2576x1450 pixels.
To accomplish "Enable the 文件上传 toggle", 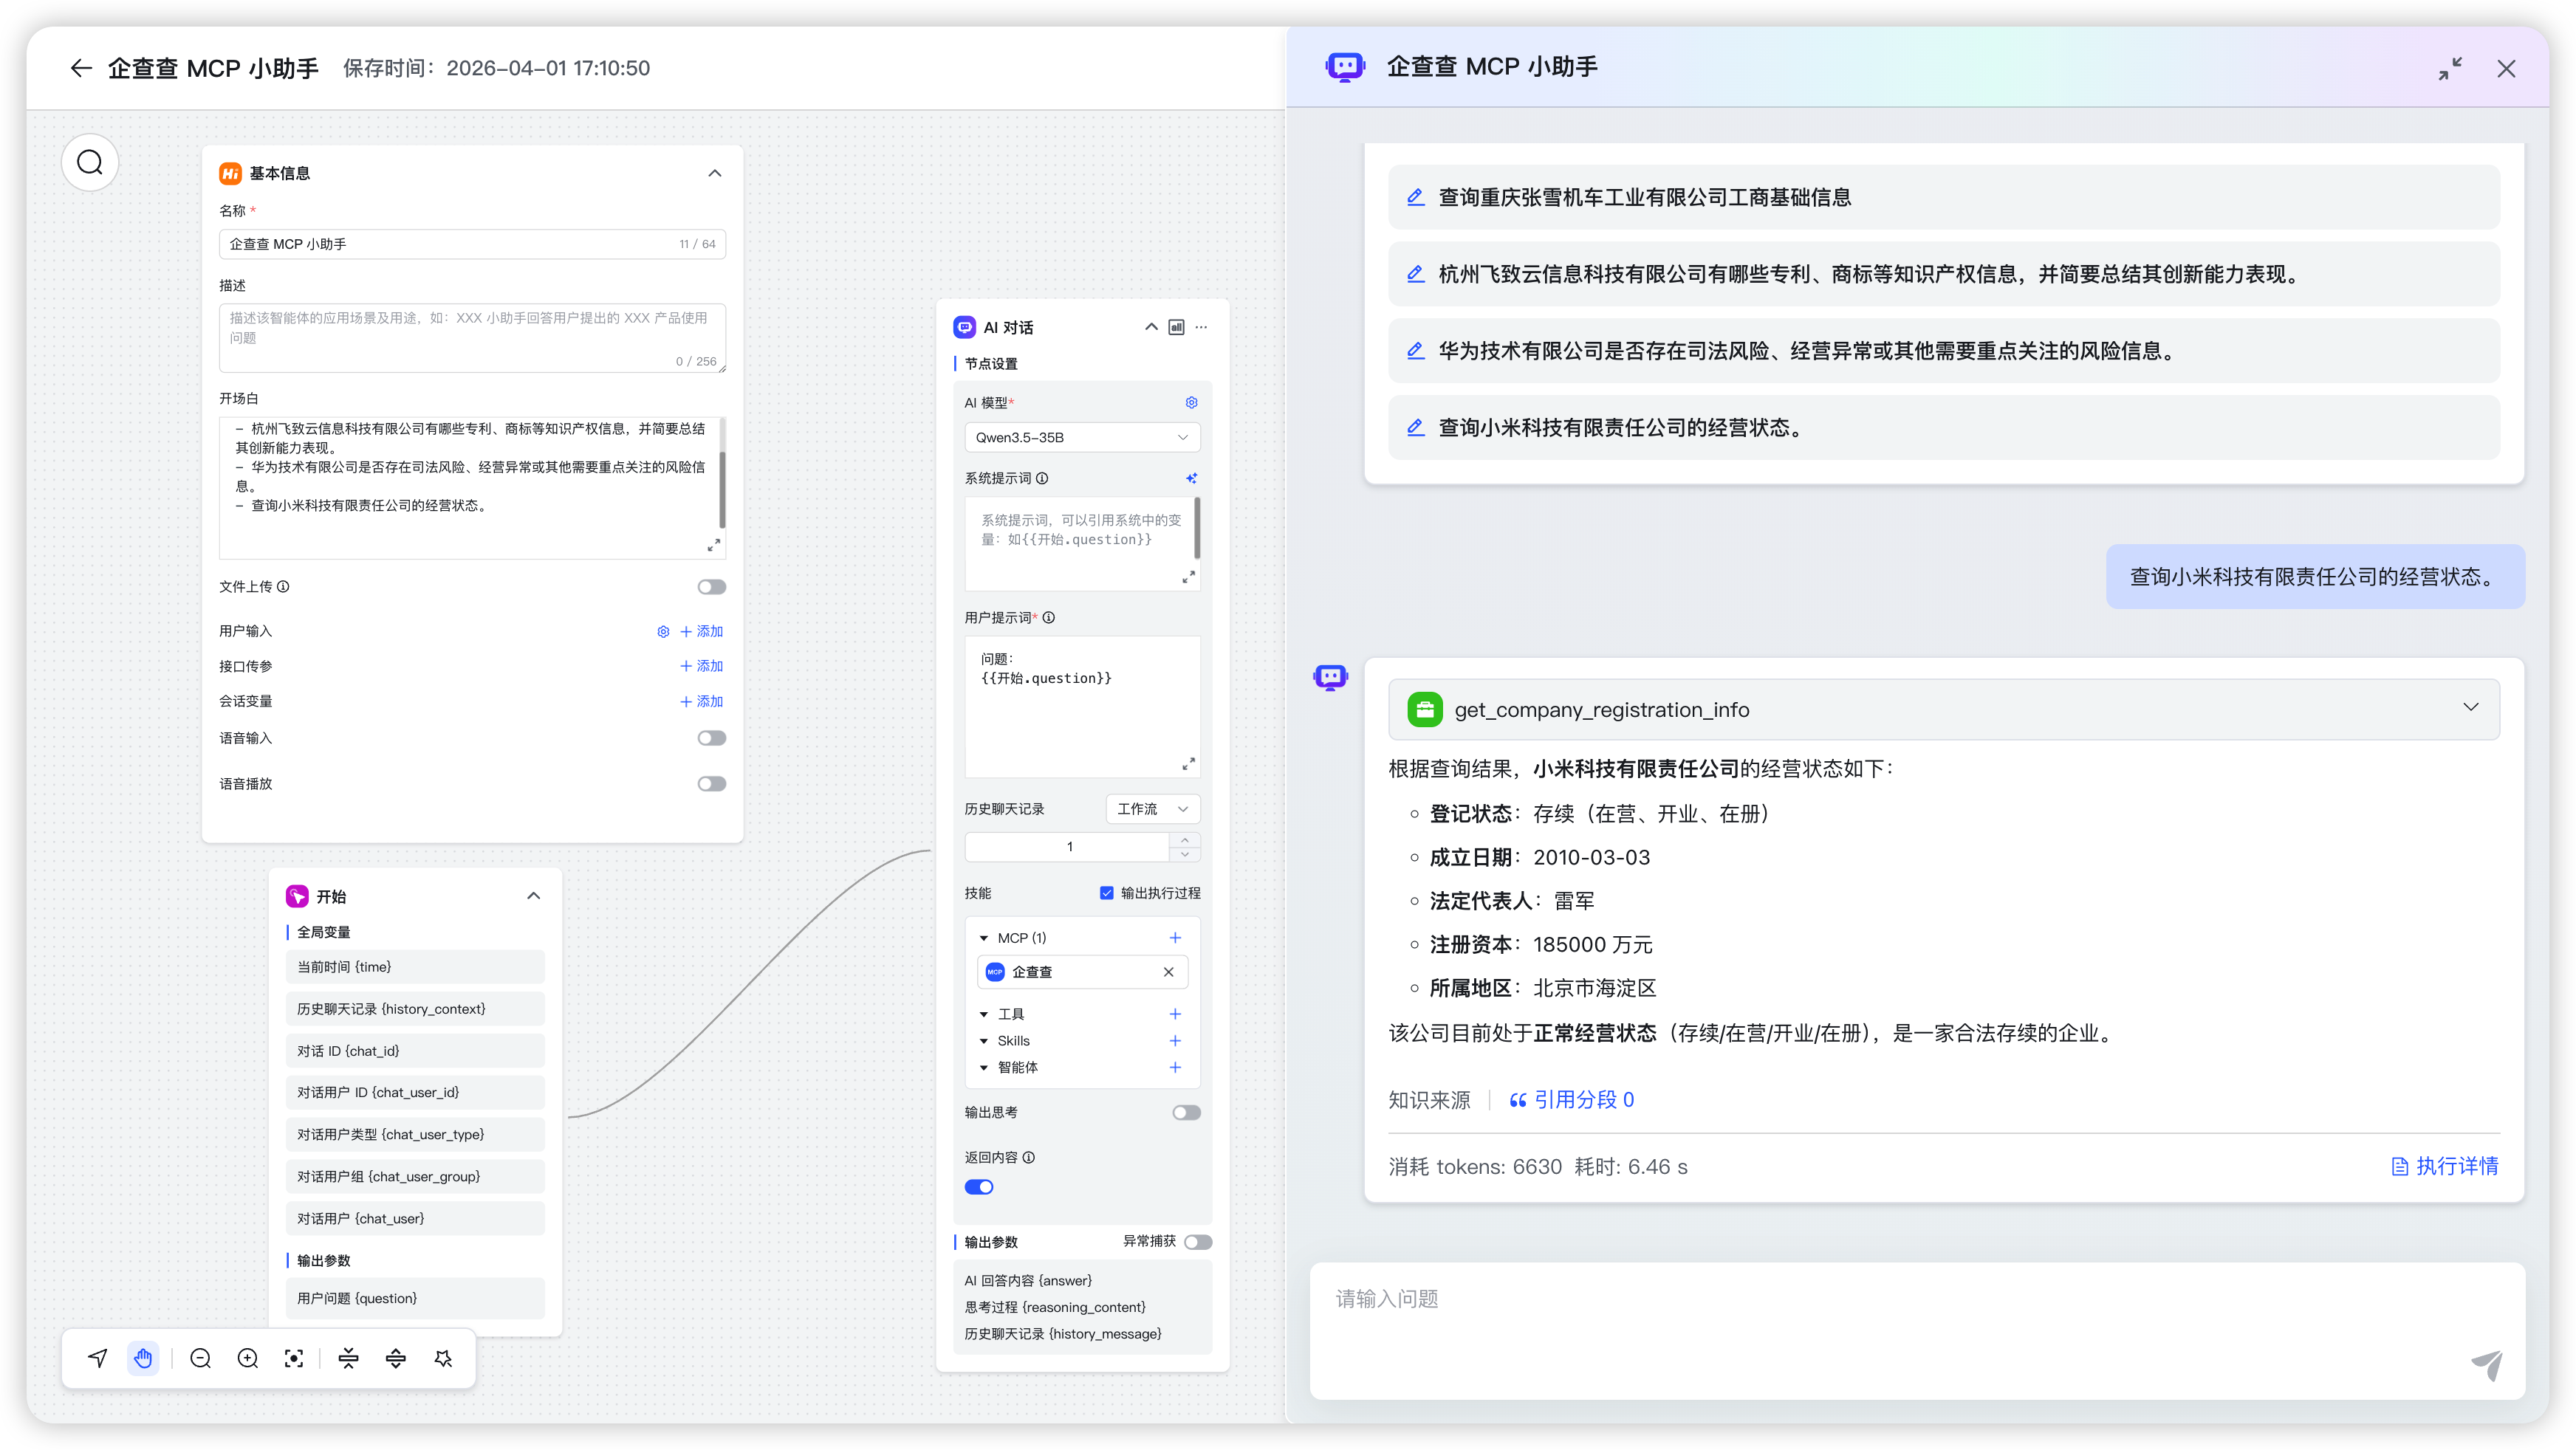I will click(x=711, y=587).
